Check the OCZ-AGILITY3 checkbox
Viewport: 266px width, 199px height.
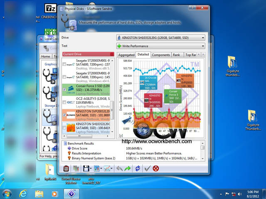coord(64,102)
